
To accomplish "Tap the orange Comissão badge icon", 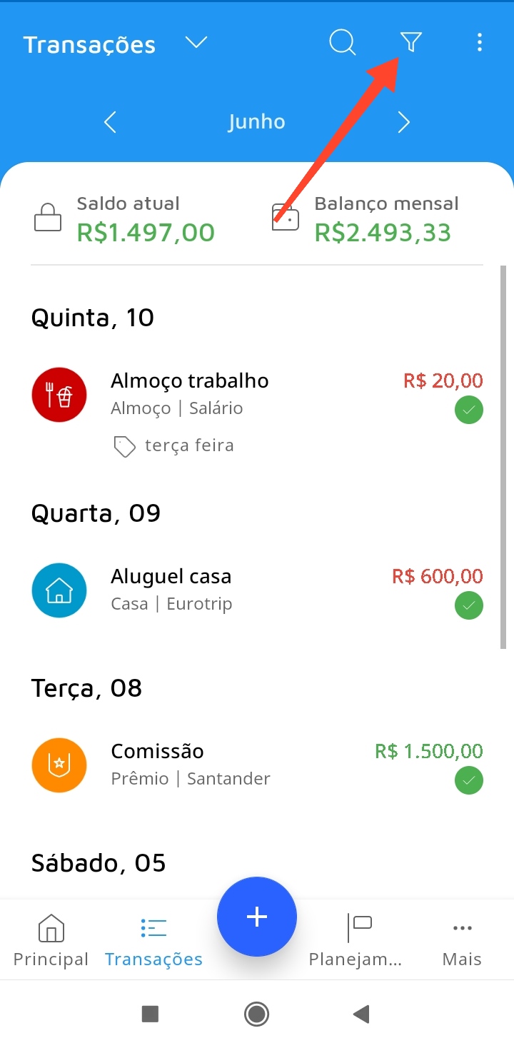I will [x=59, y=765].
